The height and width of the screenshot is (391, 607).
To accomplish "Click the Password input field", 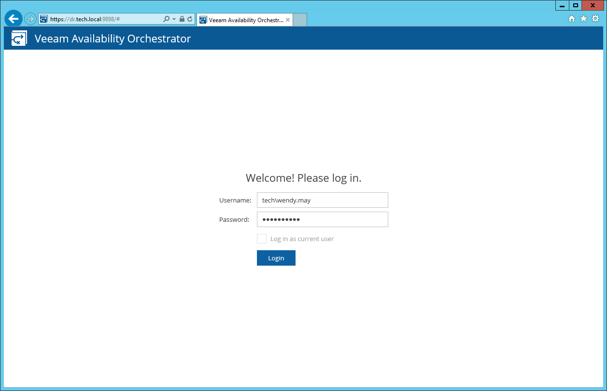I will (323, 219).
